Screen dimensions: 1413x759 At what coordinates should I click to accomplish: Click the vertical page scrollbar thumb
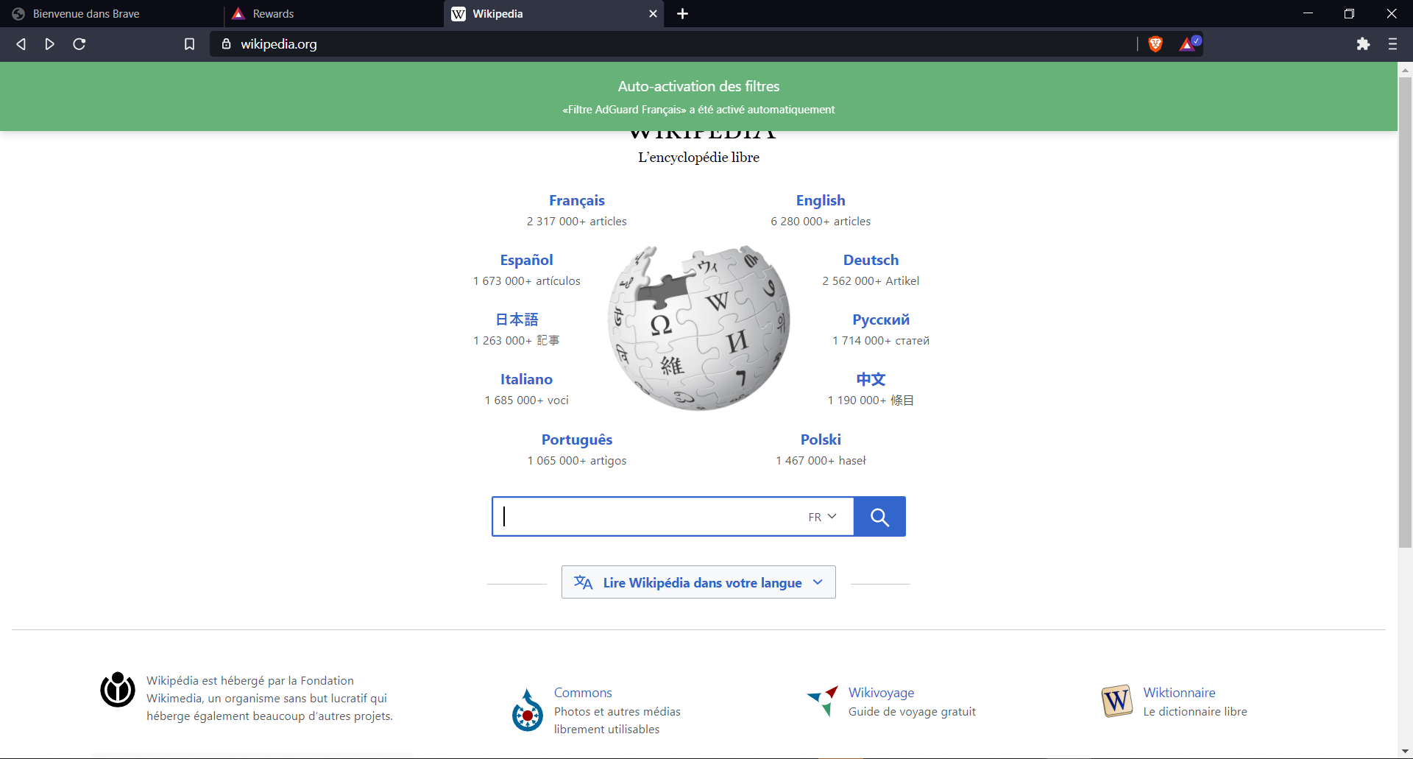click(x=1406, y=312)
